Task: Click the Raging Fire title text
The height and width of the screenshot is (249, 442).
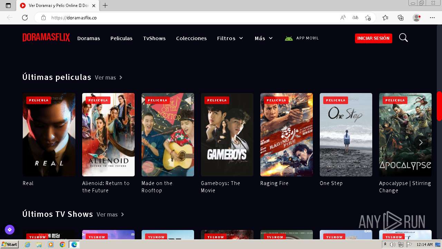Action: [274, 183]
